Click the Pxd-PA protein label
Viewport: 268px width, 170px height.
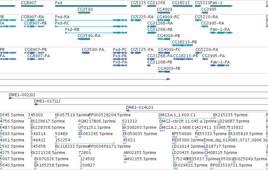(120, 62)
